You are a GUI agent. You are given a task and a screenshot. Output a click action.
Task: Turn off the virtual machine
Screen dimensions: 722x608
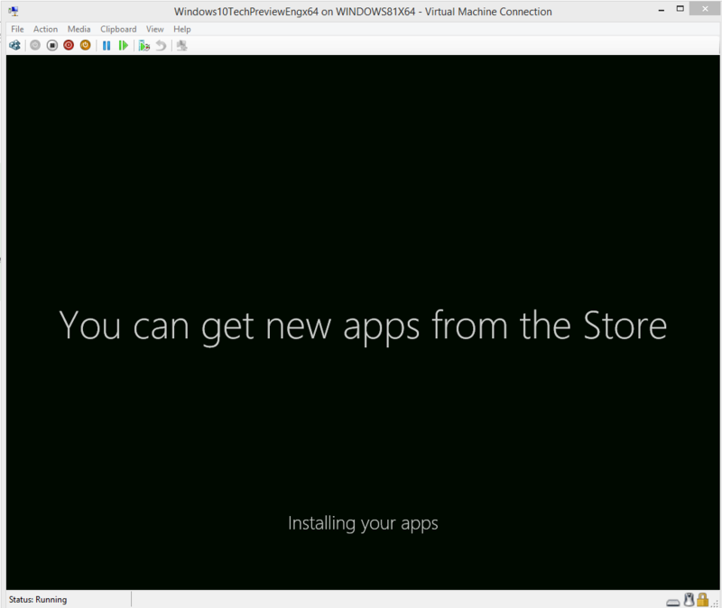52,45
